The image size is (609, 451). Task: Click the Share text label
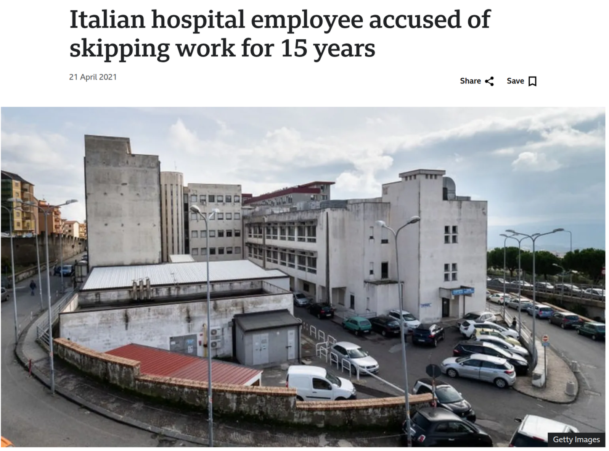(470, 81)
